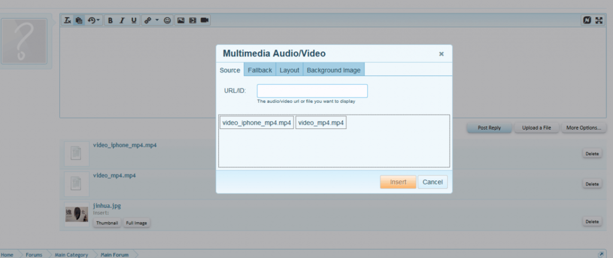Click the chain Link icon

(x=147, y=20)
